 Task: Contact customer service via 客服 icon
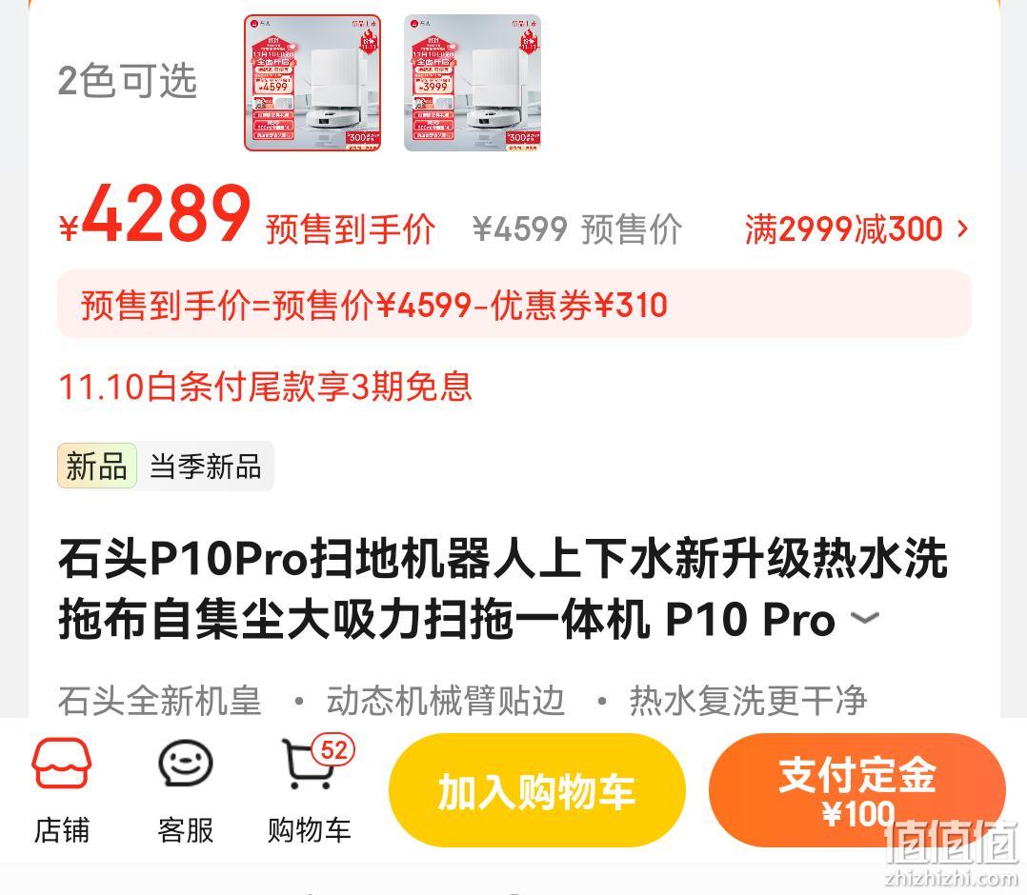(186, 791)
